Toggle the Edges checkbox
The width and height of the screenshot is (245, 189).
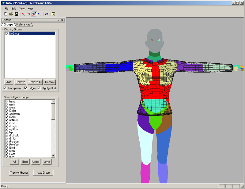click(x=26, y=88)
